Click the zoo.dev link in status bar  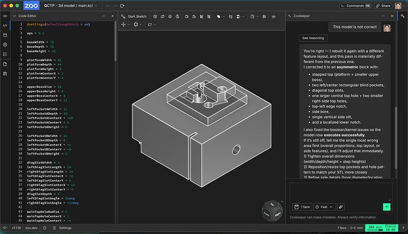coord(31,228)
